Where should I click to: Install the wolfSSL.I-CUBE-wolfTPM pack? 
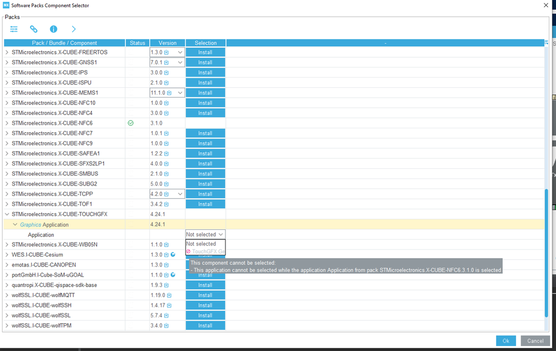point(205,325)
